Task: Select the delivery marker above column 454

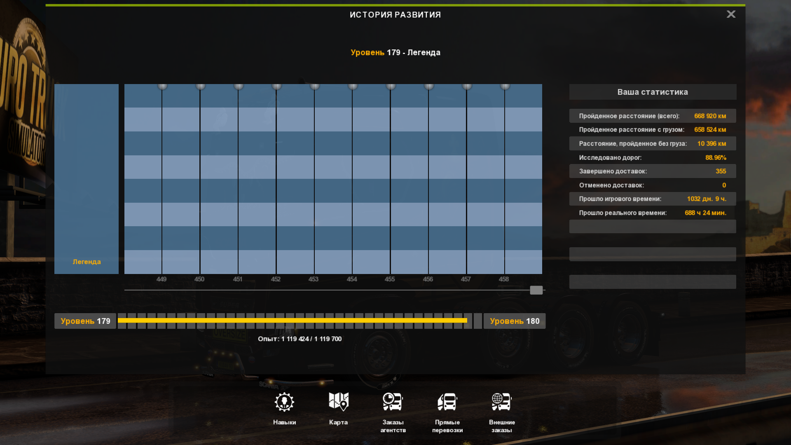Action: pos(353,86)
